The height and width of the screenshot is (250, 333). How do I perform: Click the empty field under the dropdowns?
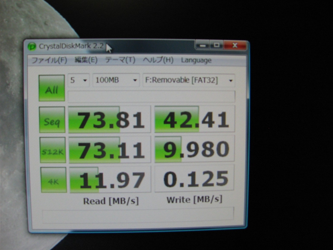152,97
